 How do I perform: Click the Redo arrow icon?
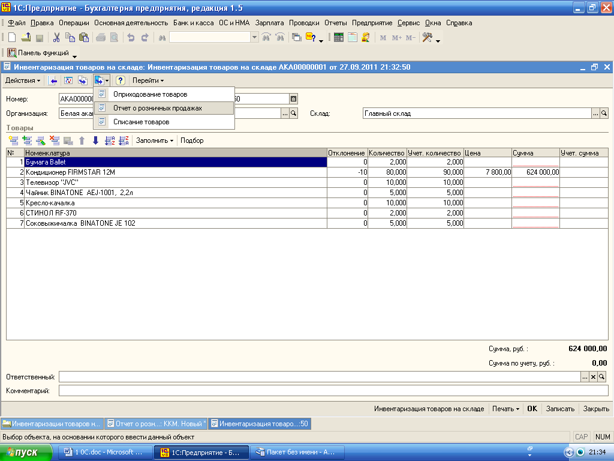point(145,38)
